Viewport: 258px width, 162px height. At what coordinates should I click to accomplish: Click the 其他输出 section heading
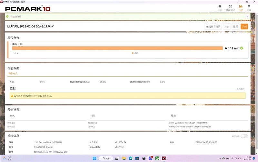[x=13, y=109]
